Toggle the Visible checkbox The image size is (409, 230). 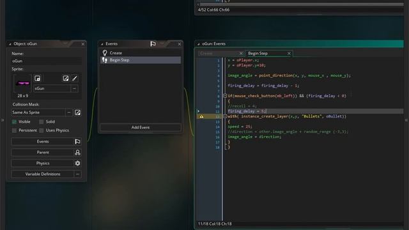click(x=14, y=122)
